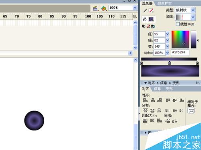Open the green value slider arrow
Image resolution: width=201 pixels, height=150 pixels.
point(167,40)
